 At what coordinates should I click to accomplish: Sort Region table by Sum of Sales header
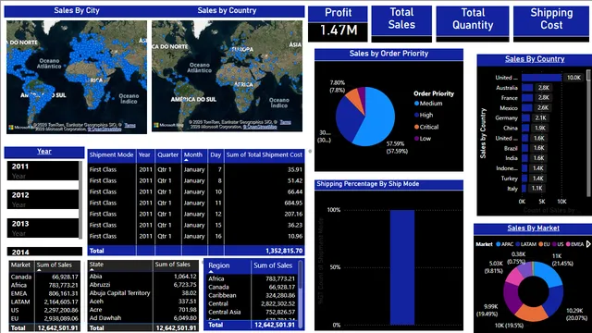273,265
